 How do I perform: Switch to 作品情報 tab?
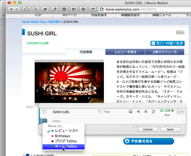pos(86,52)
